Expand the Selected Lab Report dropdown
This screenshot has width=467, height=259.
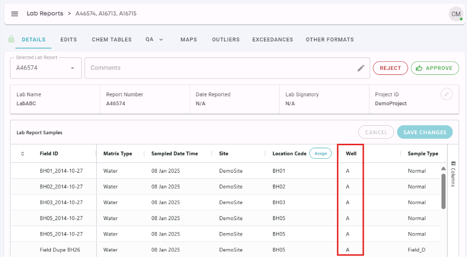click(x=72, y=68)
